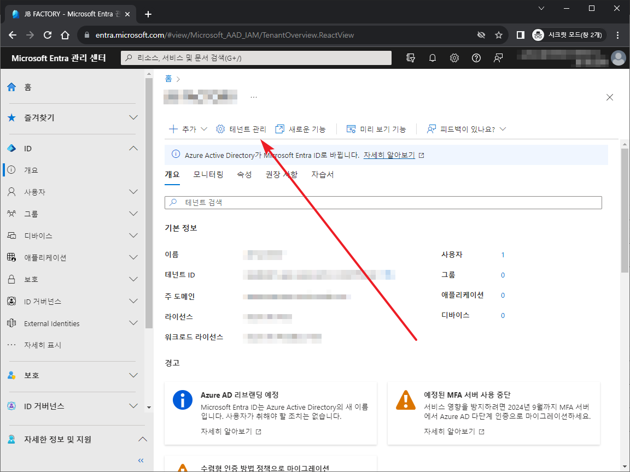Click the 테넌트 검색 input field
Image resolution: width=630 pixels, height=472 pixels.
click(383, 202)
